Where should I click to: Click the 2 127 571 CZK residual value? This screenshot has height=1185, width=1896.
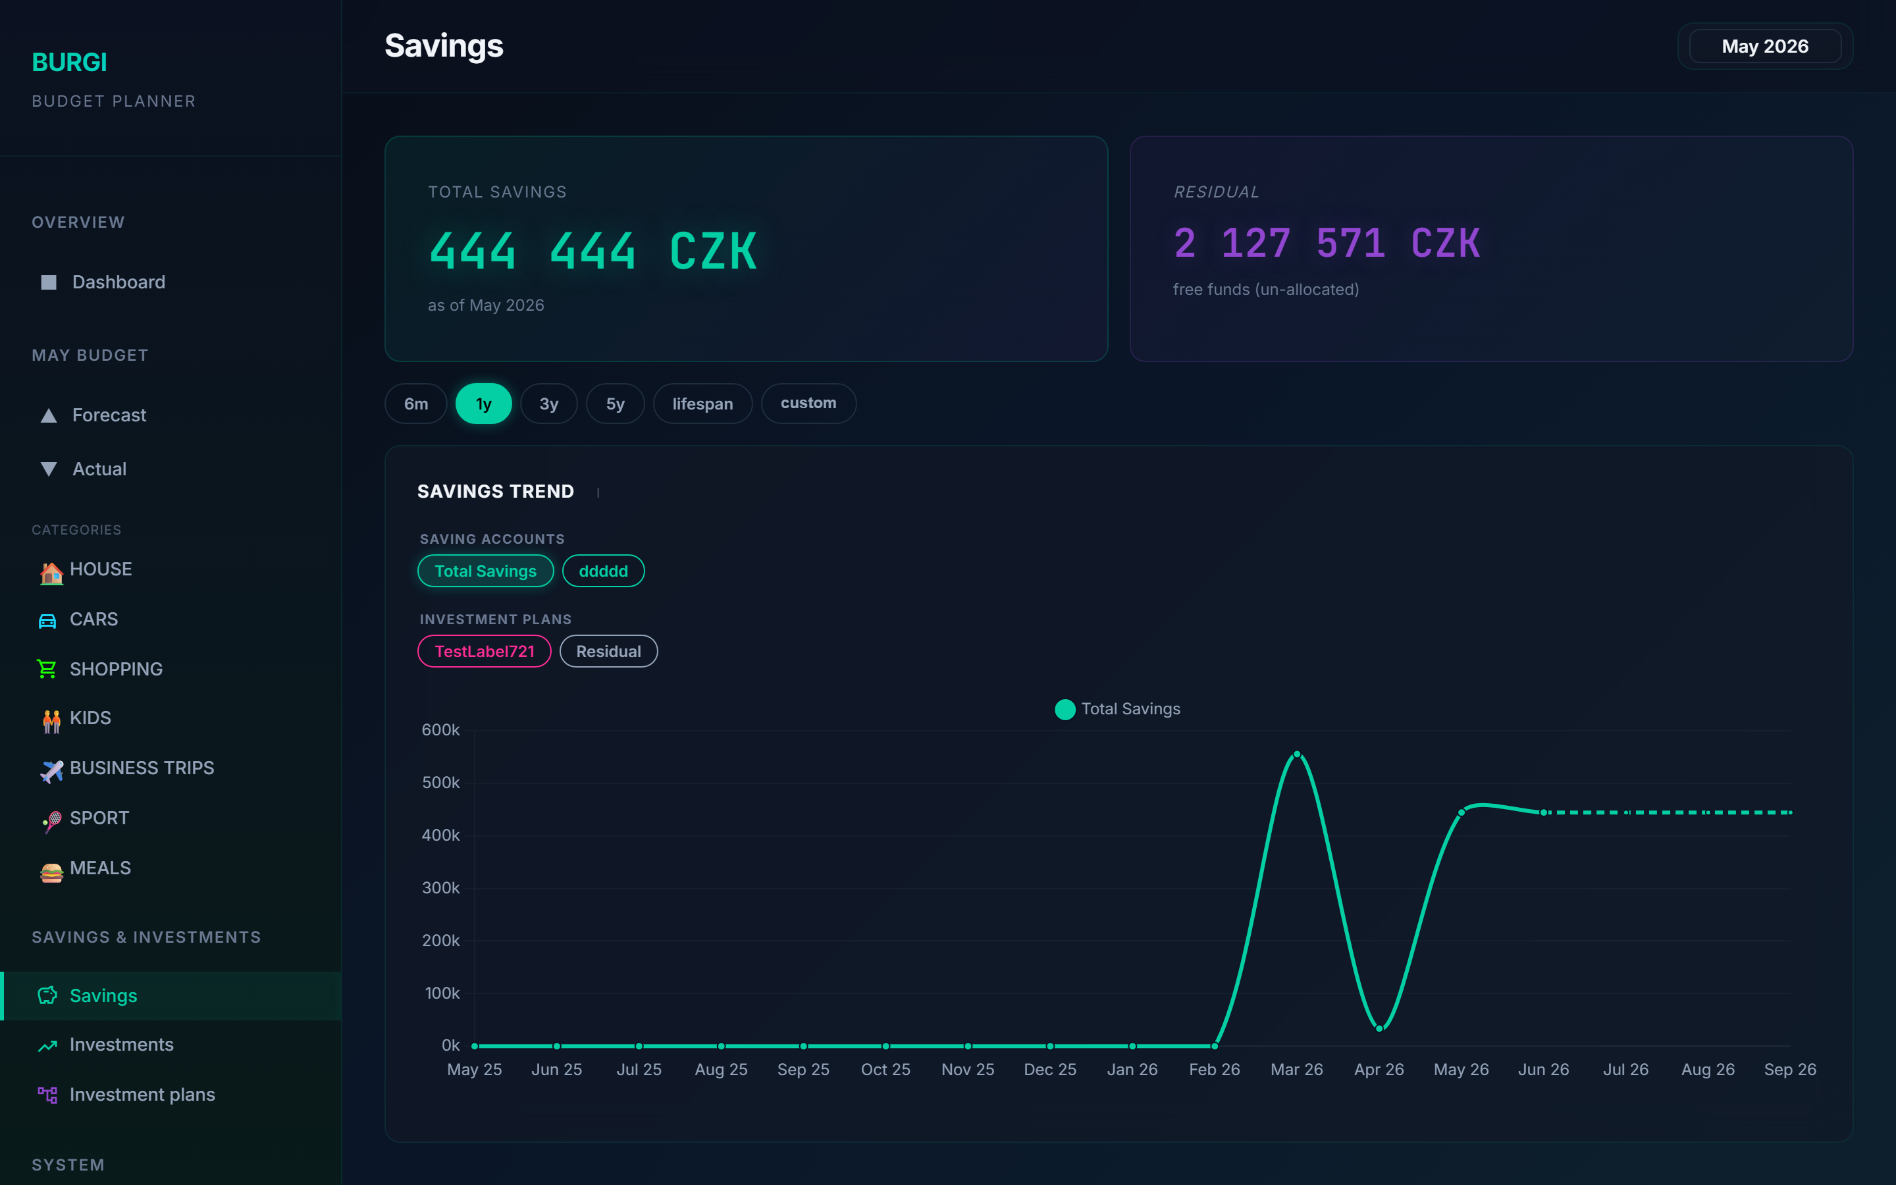(1327, 243)
